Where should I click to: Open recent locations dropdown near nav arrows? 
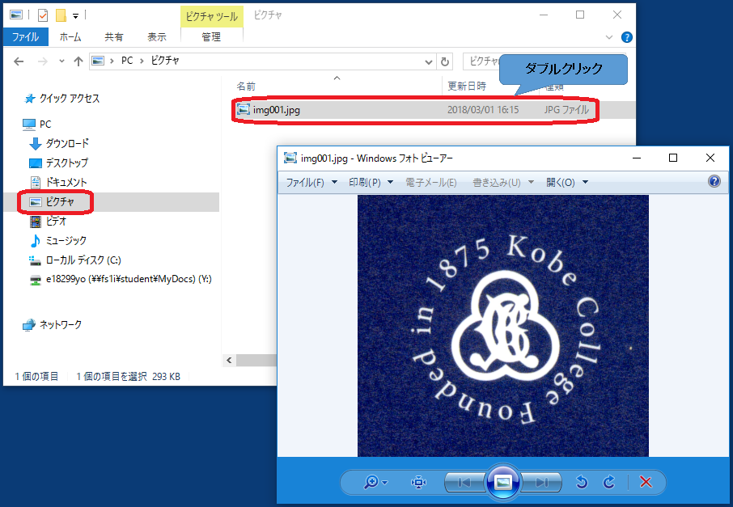coord(61,61)
